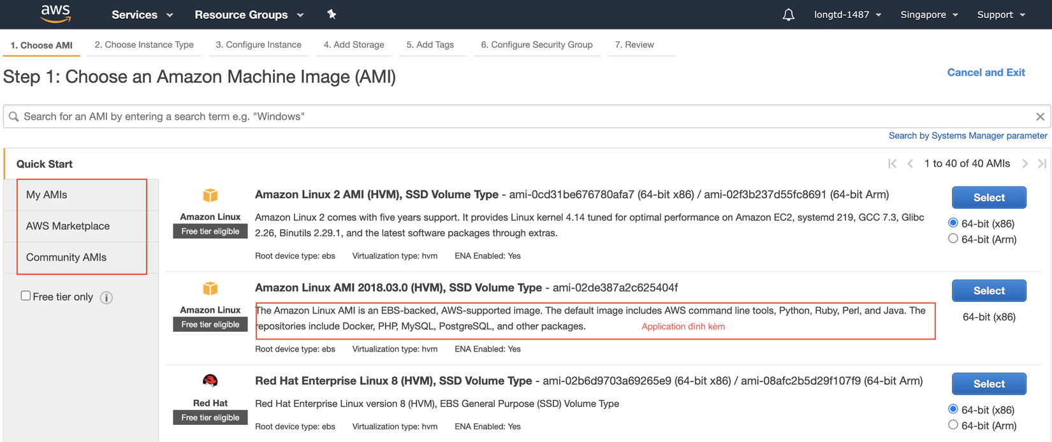Click the Free tier only info icon
The height and width of the screenshot is (442, 1052).
106,297
